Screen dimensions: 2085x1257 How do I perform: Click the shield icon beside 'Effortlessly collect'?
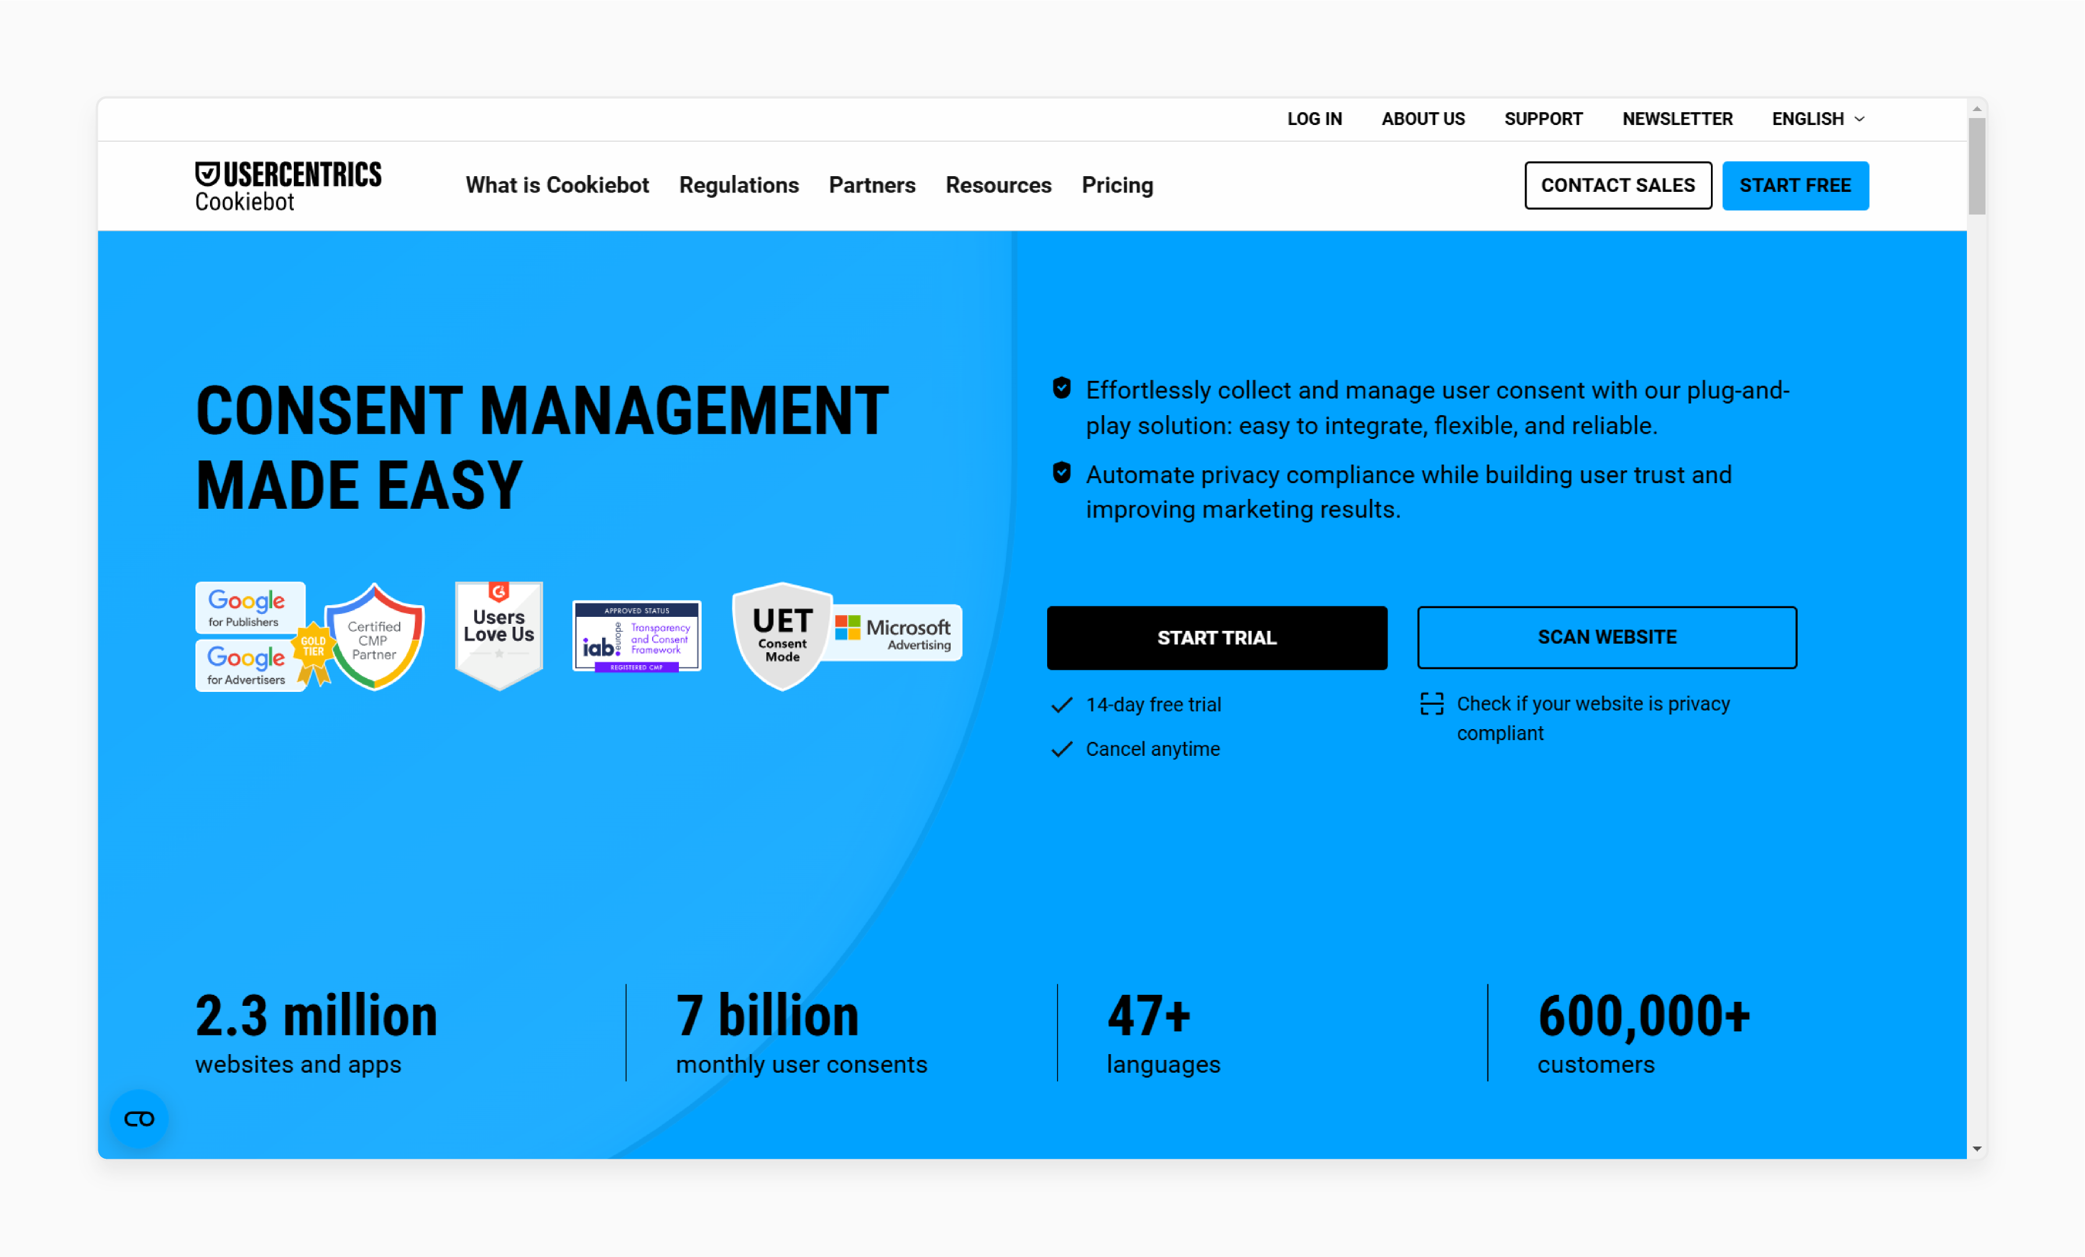tap(1061, 388)
